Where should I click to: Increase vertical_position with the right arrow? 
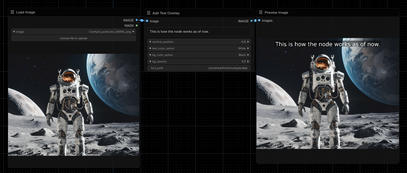248,42
